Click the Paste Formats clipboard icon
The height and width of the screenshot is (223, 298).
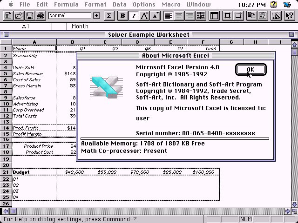[x=263, y=16]
